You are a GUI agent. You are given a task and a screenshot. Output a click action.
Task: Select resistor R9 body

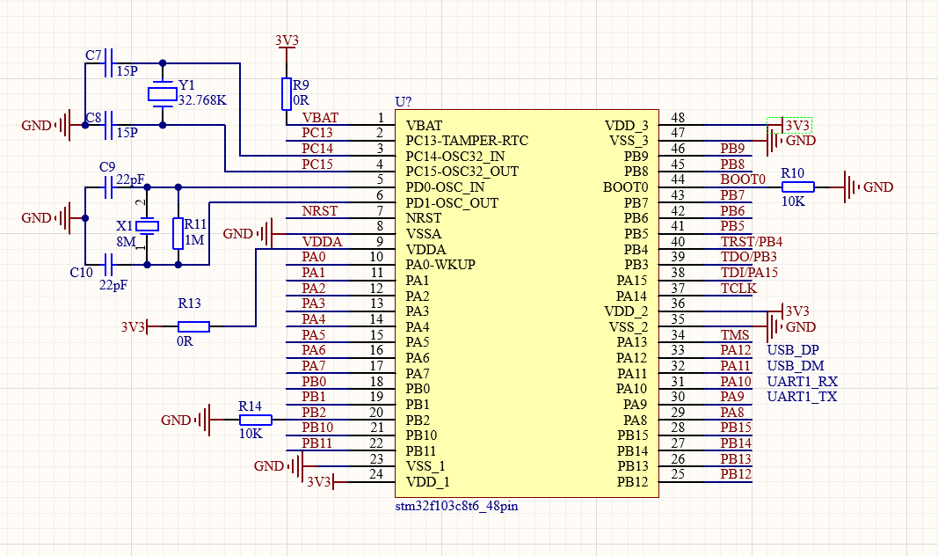(287, 94)
